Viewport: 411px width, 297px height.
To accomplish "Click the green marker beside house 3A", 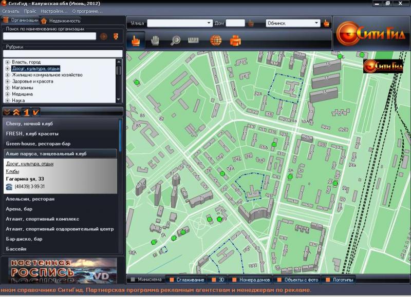I will pyautogui.click(x=290, y=177).
